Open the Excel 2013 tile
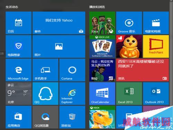This screenshot has height=130, width=173. coord(129,94)
